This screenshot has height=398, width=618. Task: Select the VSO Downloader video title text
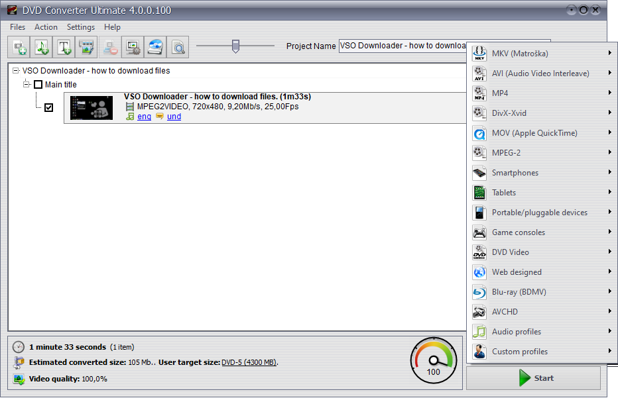(217, 97)
